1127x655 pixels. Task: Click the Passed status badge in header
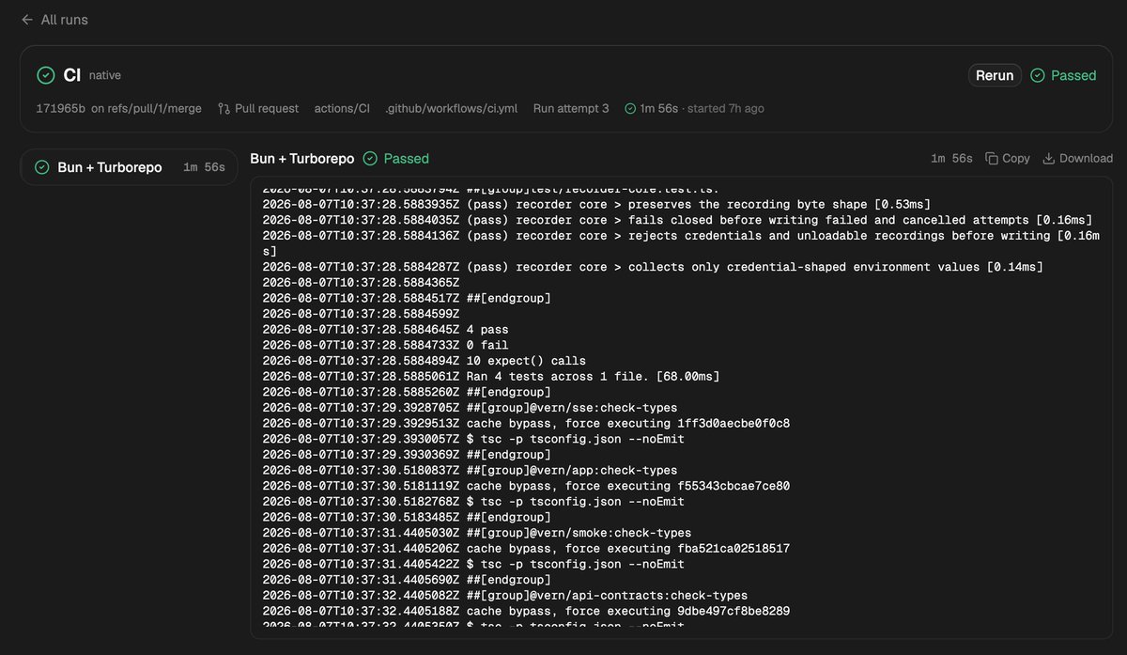[1063, 75]
